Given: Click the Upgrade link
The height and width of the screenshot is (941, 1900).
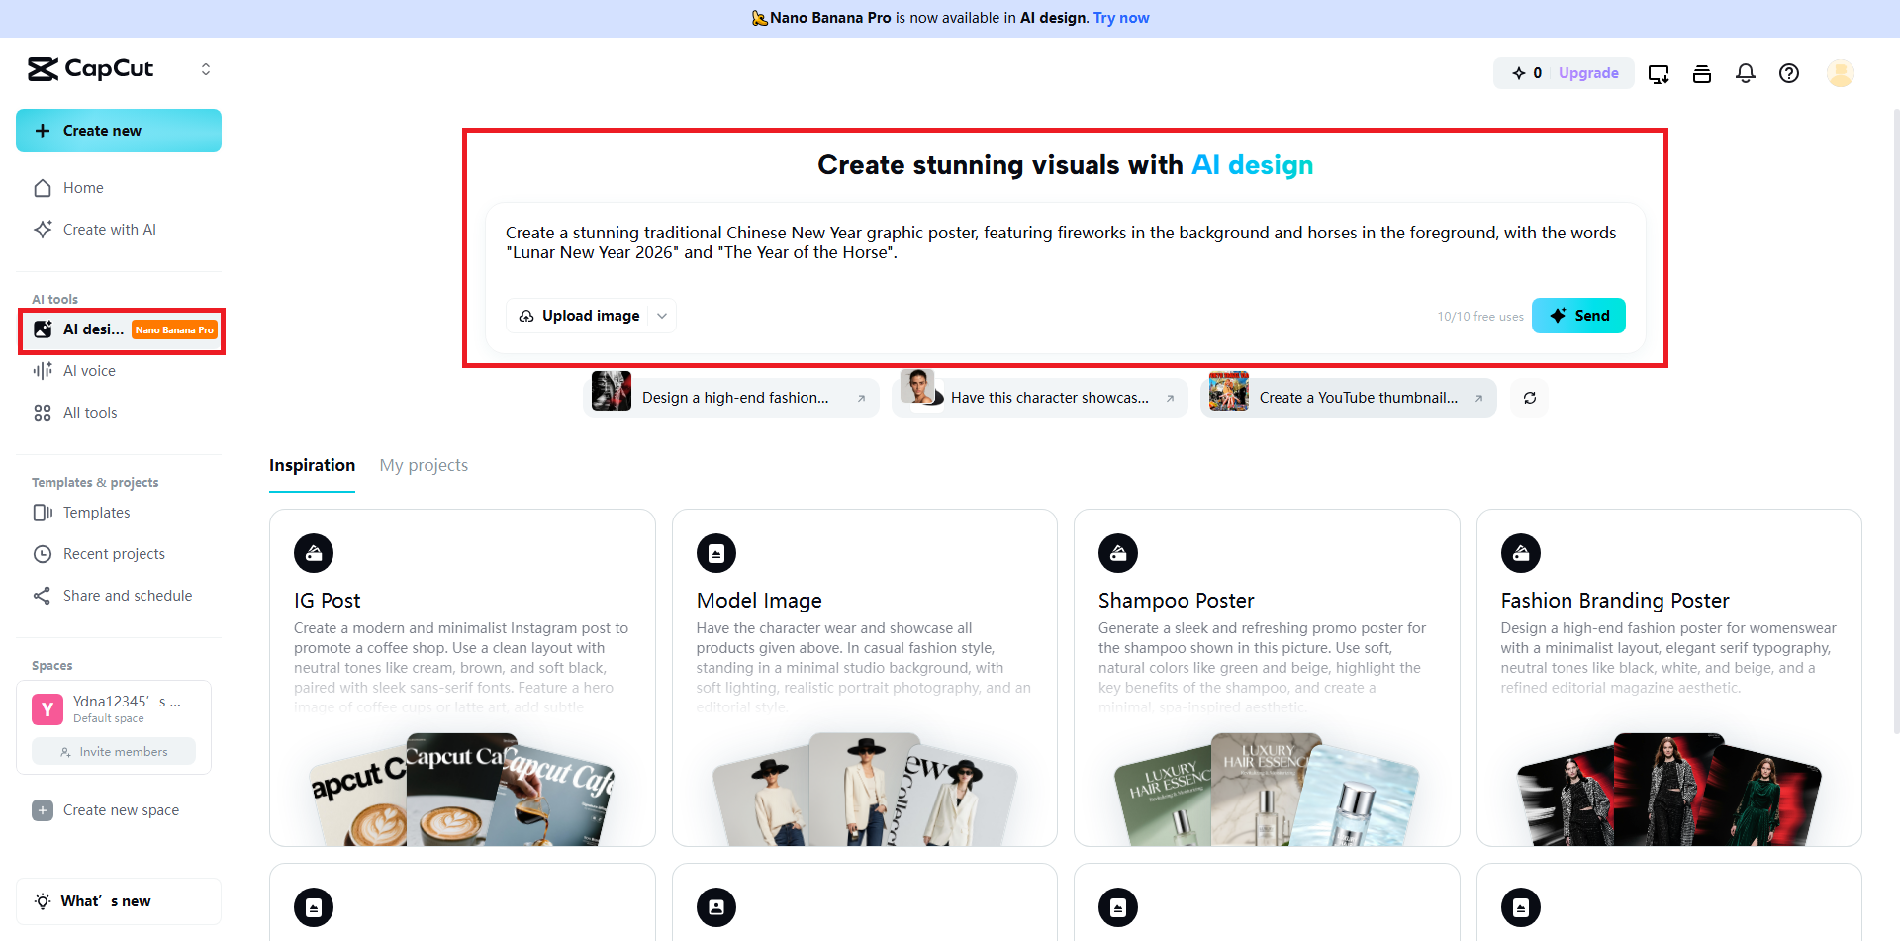Looking at the screenshot, I should coord(1587,73).
